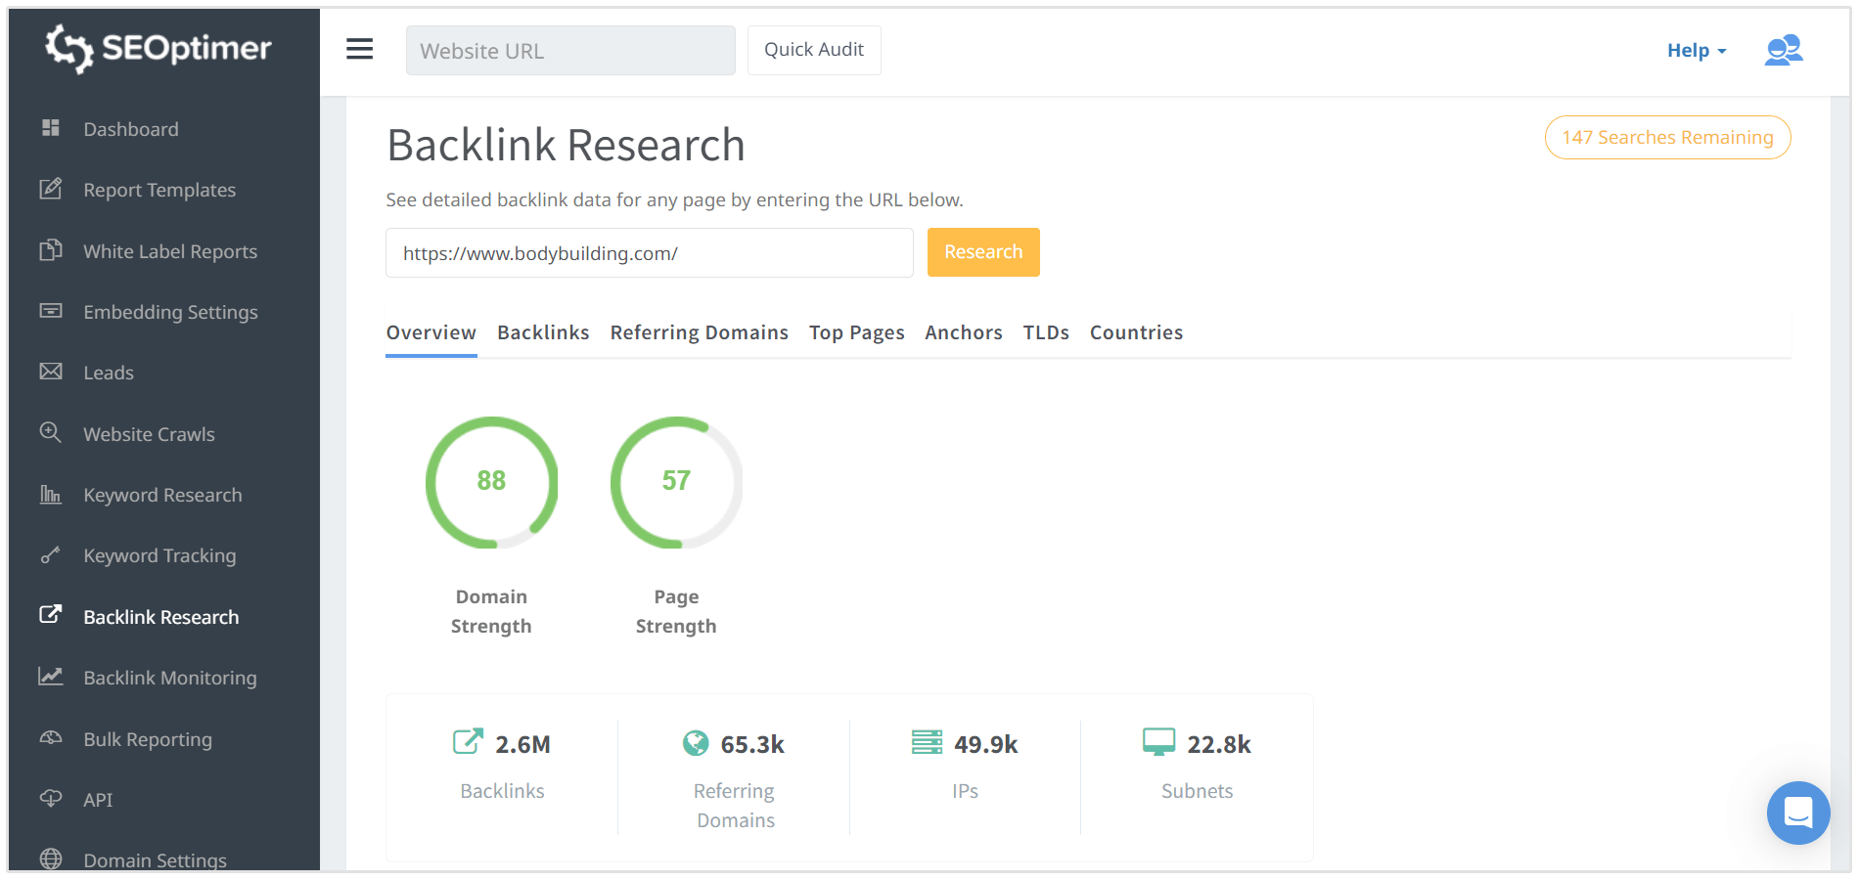Open the user account icon

(x=1783, y=50)
